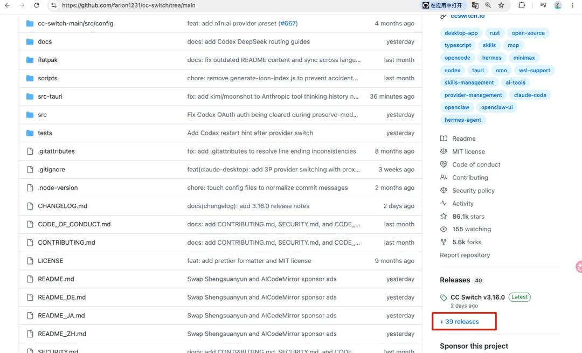Viewport: 582px width, 353px height.
Task: Open the flatpak folder icon
Action: click(x=30, y=60)
